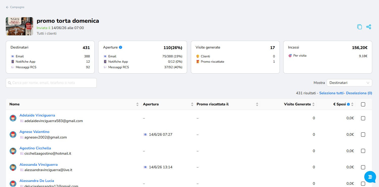
Task: Open Agostino Cicchella's profile
Action: (x=35, y=148)
